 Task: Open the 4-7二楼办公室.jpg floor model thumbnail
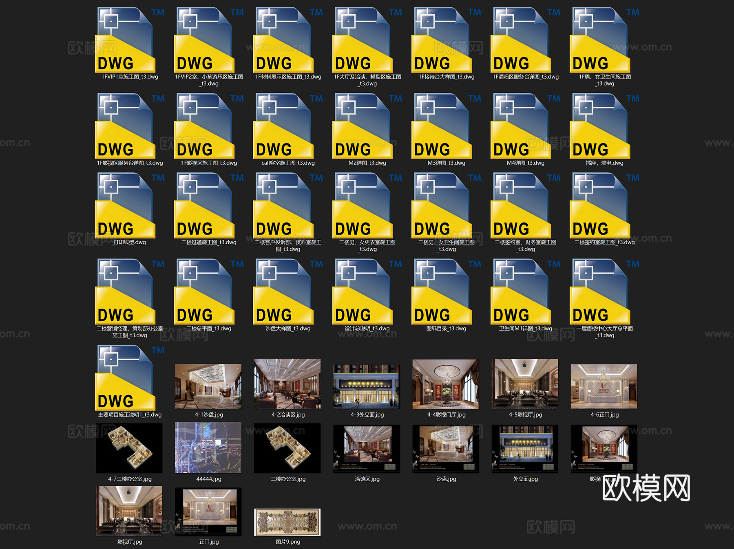(129, 448)
